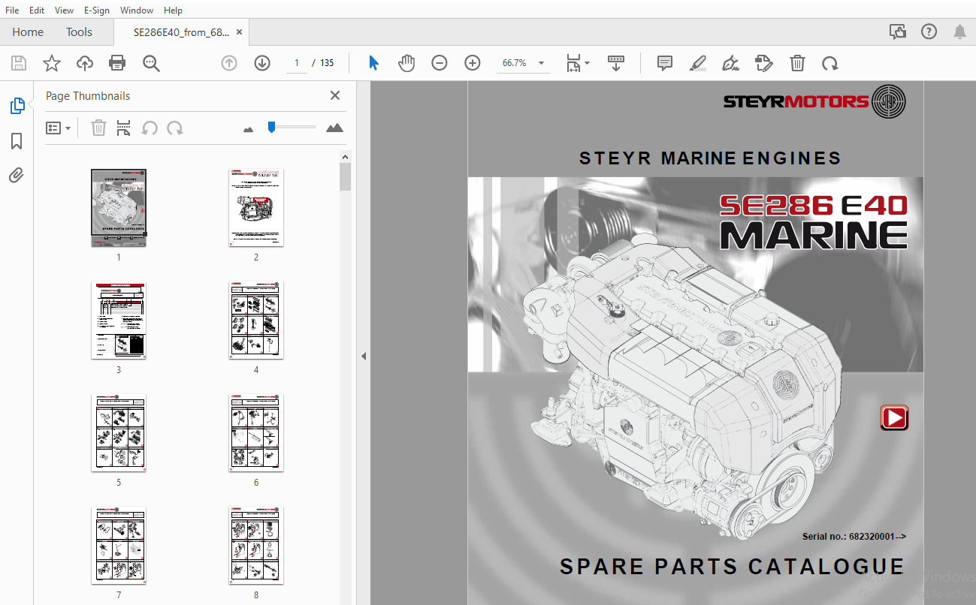The width and height of the screenshot is (976, 605).
Task: Add a comment sticky note
Action: pyautogui.click(x=665, y=64)
